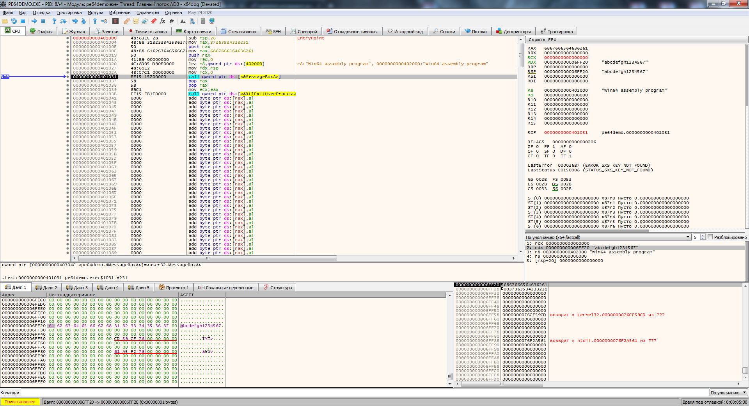Toggle breakpoint bullet at address 0000000000401000
The width and height of the screenshot is (749, 406).
click(x=67, y=38)
